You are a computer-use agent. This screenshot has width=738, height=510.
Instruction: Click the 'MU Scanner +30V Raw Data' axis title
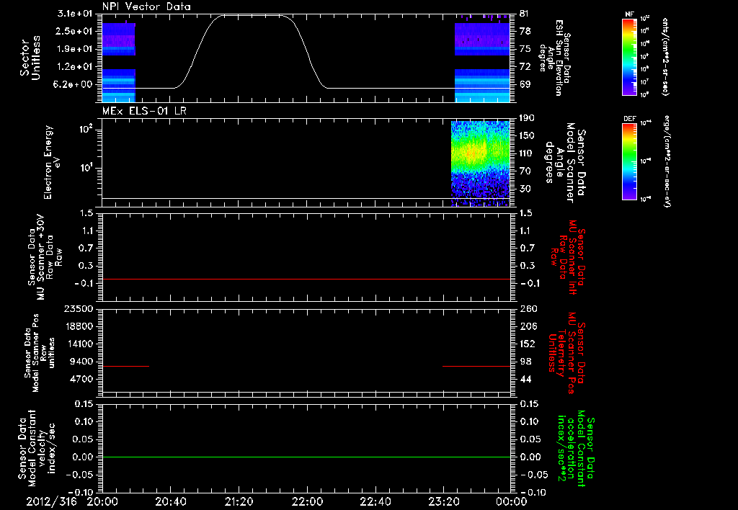click(x=45, y=257)
